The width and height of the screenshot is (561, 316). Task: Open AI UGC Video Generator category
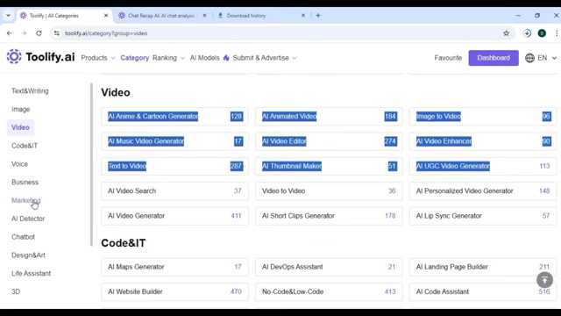(x=483, y=166)
